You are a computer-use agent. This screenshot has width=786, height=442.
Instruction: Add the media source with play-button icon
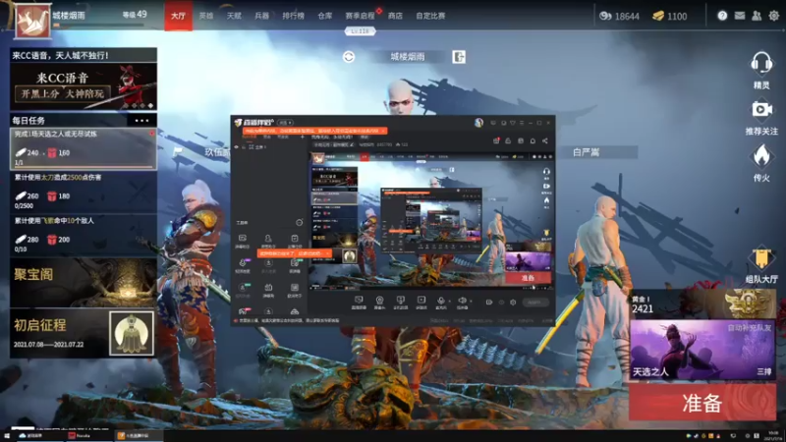(x=421, y=301)
